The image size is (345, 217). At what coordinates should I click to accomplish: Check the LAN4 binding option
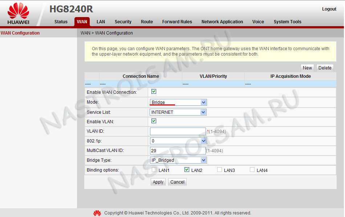(252, 169)
